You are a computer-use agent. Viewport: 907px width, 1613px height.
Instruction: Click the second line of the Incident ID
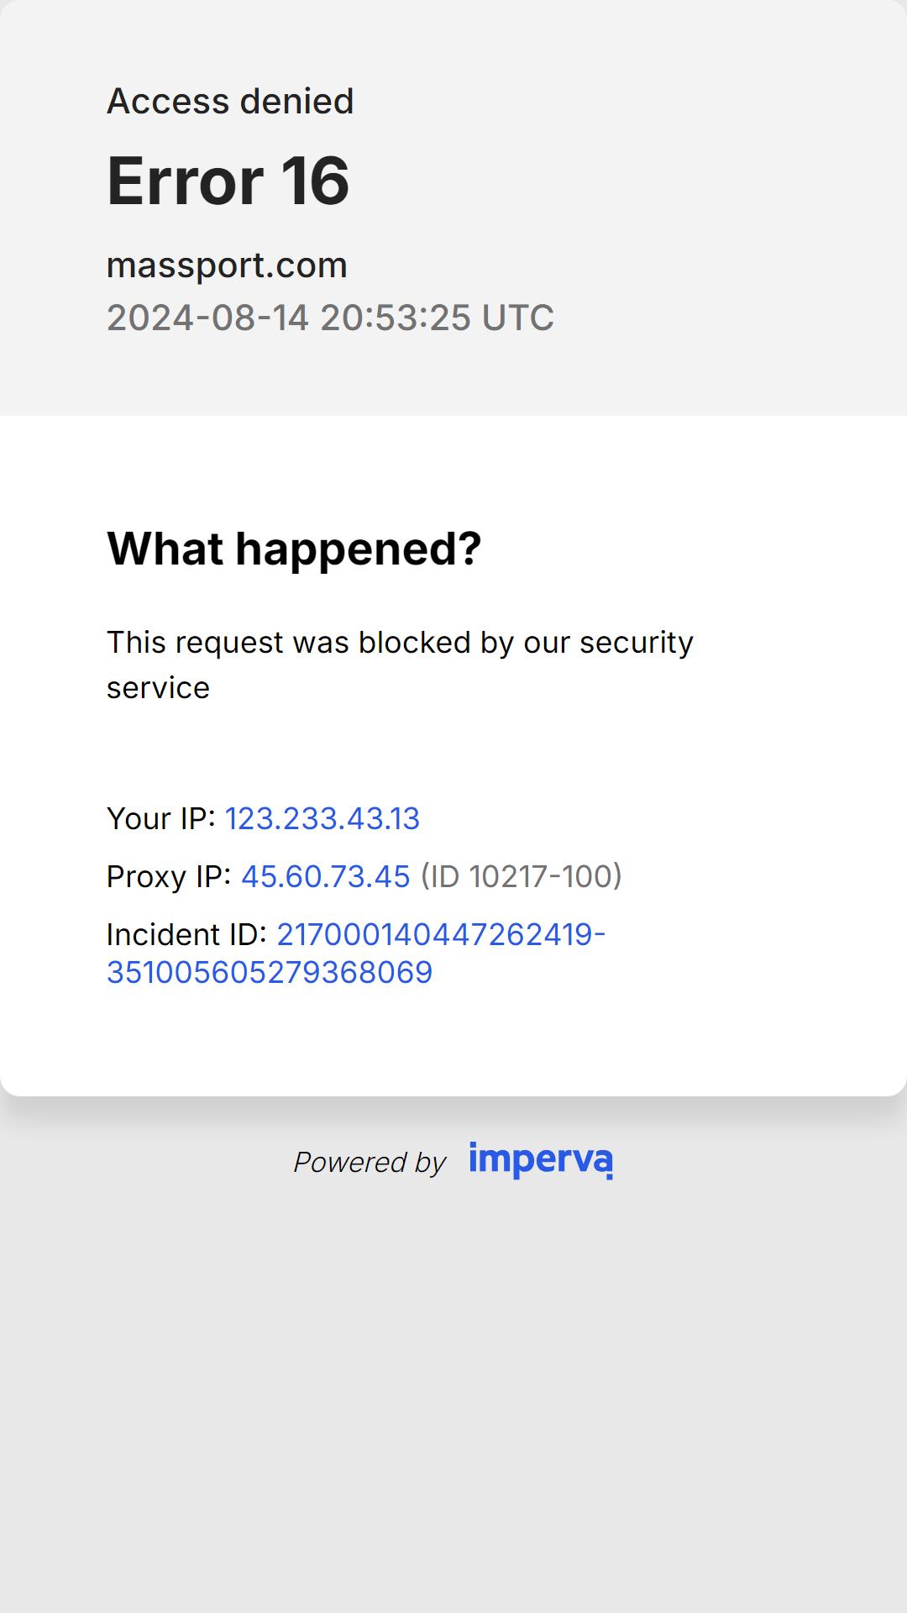[270, 972]
